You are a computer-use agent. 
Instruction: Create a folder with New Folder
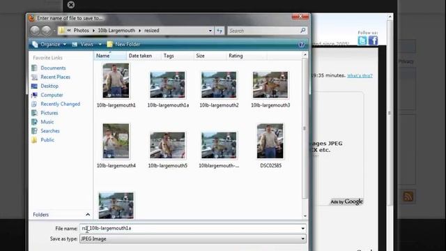(123, 45)
